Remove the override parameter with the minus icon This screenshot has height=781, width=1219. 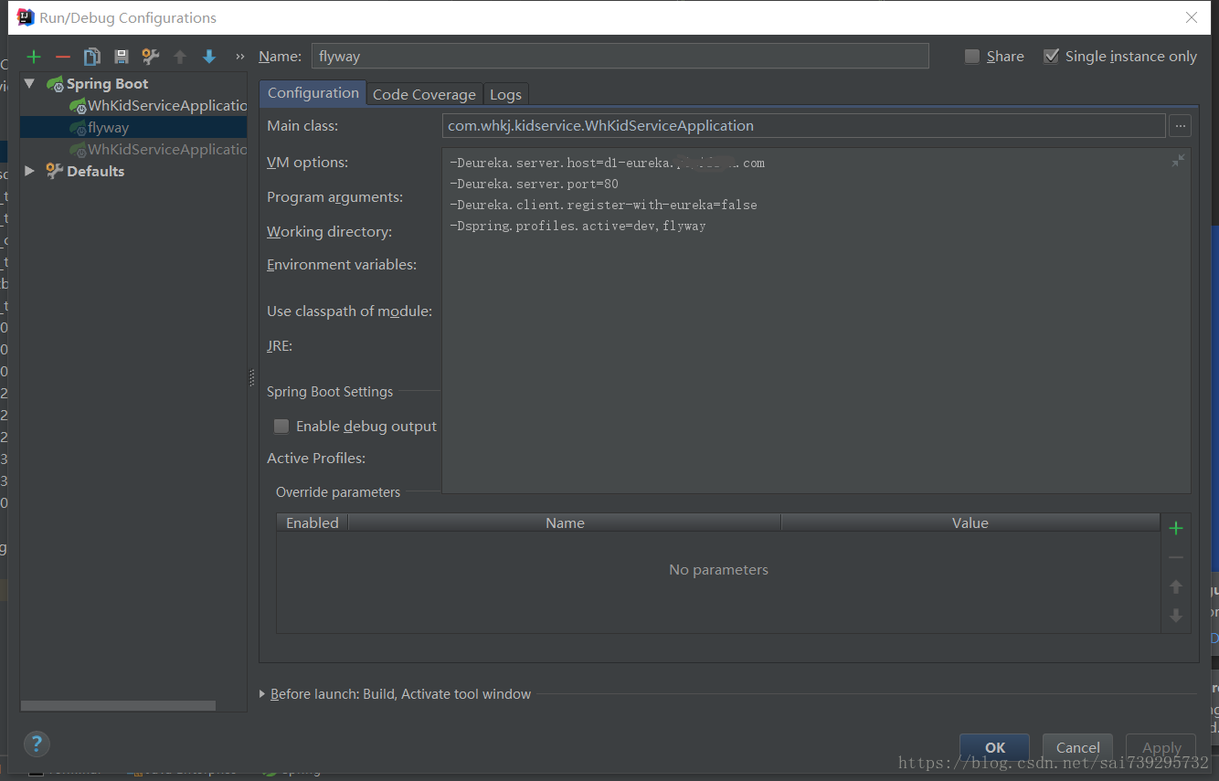click(x=1176, y=557)
